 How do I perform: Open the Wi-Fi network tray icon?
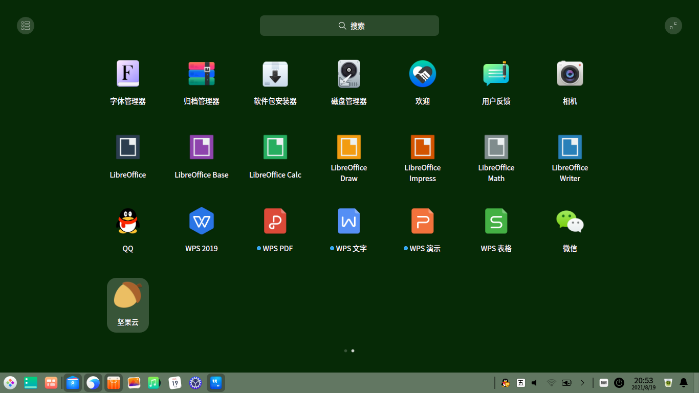click(x=551, y=383)
